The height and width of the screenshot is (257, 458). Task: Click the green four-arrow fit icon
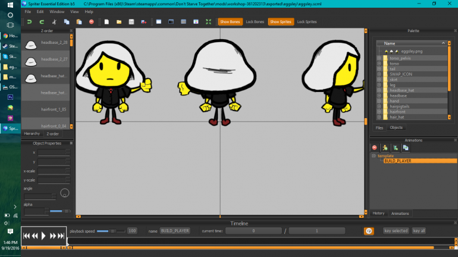(208, 22)
